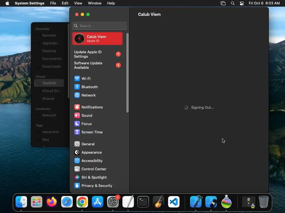Open GarageBand from the Dock
The height and width of the screenshot is (213, 285).
pyautogui.click(x=158, y=202)
